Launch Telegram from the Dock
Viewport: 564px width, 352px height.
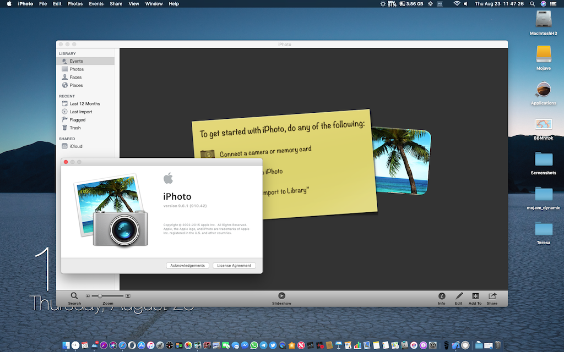263,345
